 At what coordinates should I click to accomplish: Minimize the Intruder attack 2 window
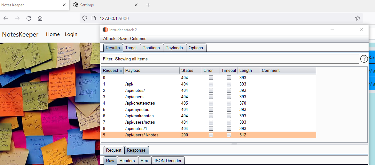pos(332,30)
